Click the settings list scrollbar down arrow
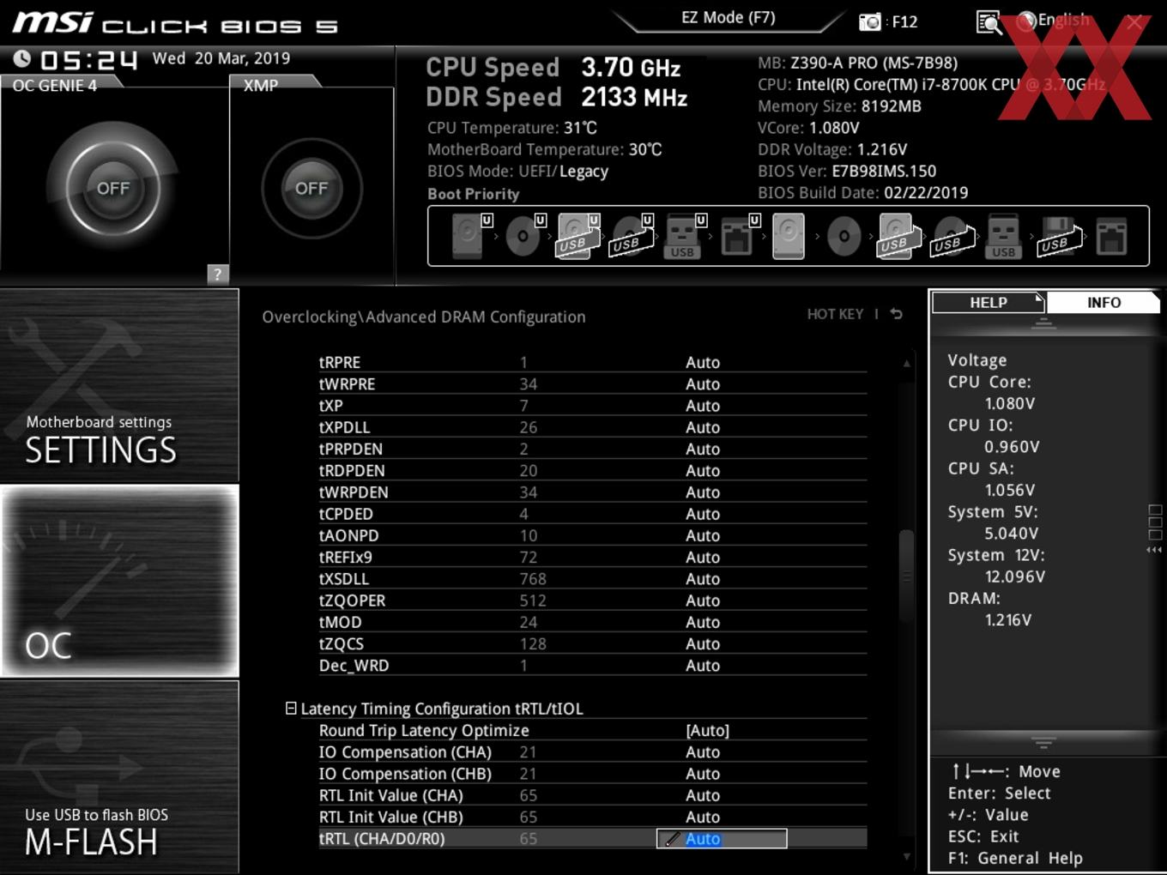1167x875 pixels. pyautogui.click(x=906, y=856)
